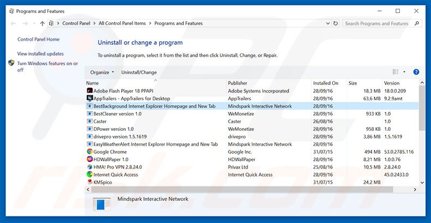Image resolution: width=431 pixels, height=223 pixels.
Task: Click the Adobe Flash Player program icon
Action: [89, 91]
